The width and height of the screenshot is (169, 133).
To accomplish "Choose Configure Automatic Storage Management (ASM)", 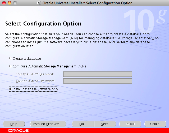I will point(11,66).
